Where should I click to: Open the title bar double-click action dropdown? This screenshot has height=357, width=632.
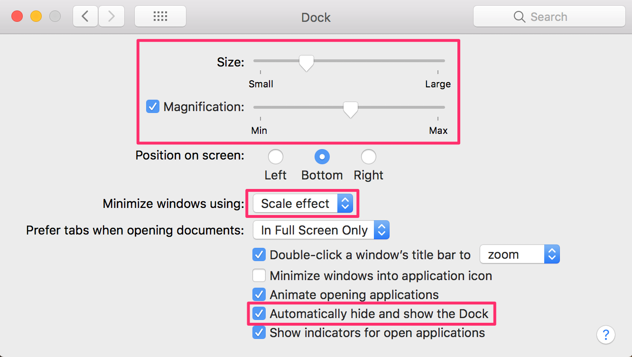[520, 254]
